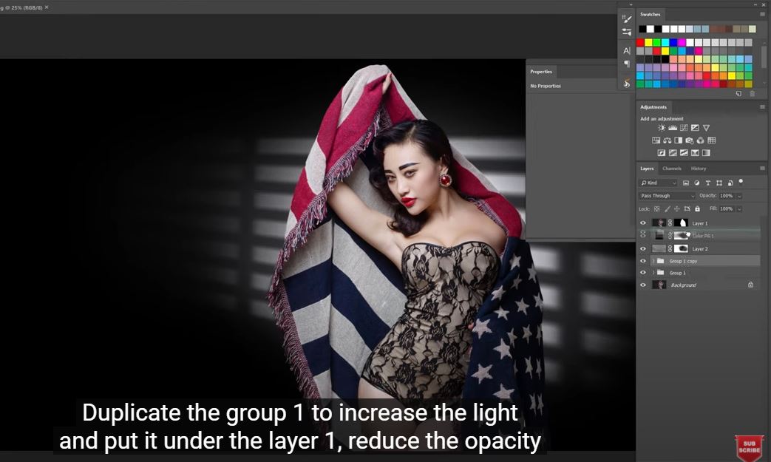Select the Background layer thumbnail

click(659, 285)
